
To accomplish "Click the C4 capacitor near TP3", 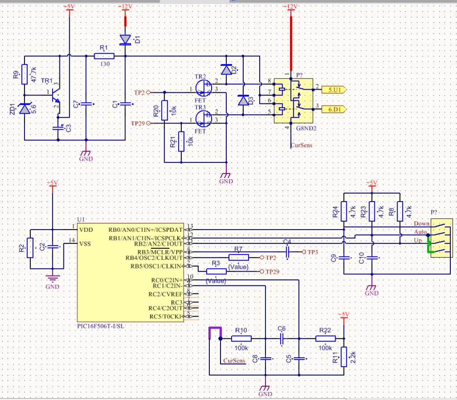I will click(288, 252).
